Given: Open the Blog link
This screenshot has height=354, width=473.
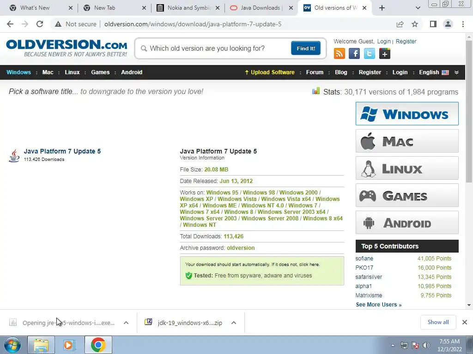Looking at the screenshot, I should click(x=341, y=72).
